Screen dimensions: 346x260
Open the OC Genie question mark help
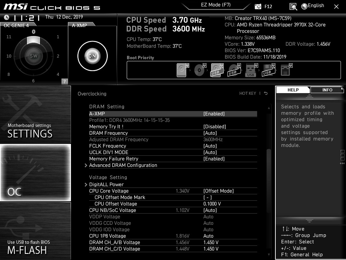click(65, 81)
